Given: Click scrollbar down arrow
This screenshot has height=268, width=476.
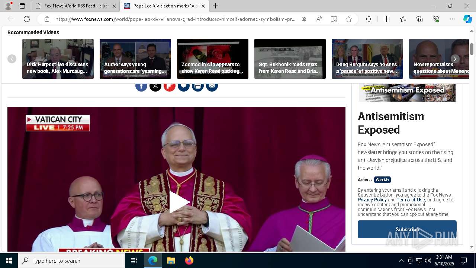Looking at the screenshot, I should 472,247.
